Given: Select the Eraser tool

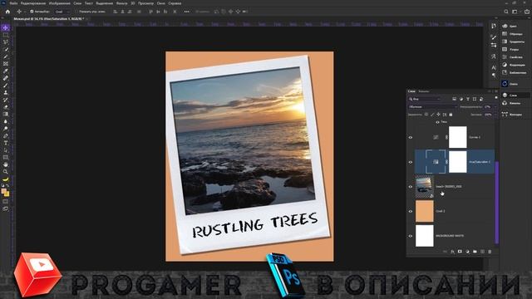Looking at the screenshot, I should point(6,107).
